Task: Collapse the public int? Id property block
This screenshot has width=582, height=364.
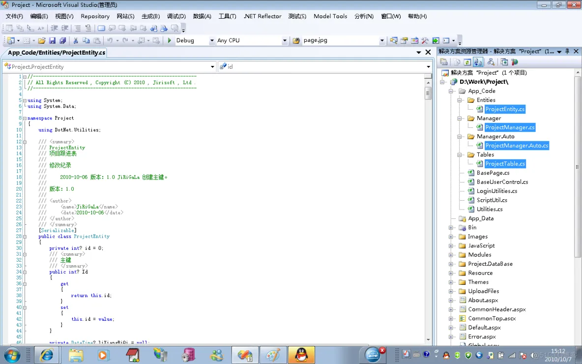Action: (x=25, y=272)
